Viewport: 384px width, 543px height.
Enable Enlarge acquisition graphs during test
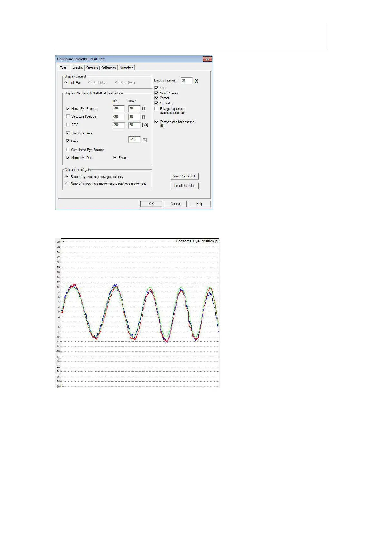coord(156,109)
